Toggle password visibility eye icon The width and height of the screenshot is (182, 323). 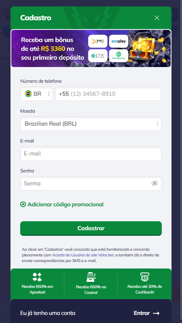(154, 183)
